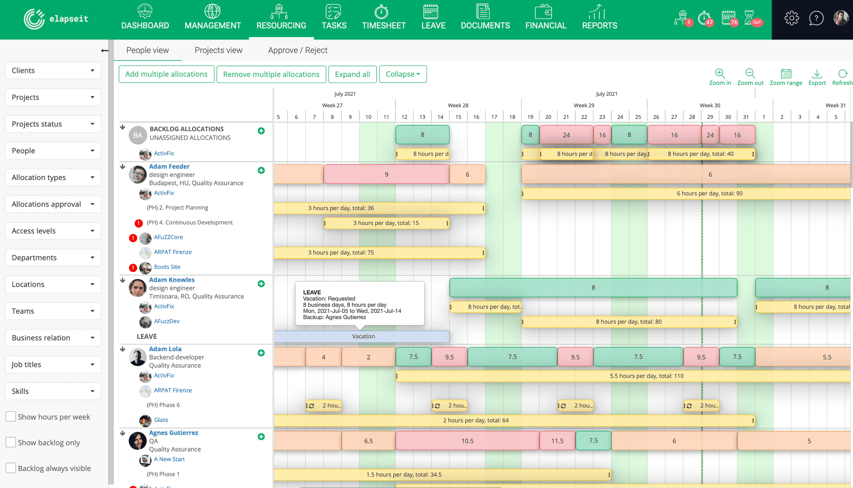
Task: Switch to the Approve / Reject tab
Action: pyautogui.click(x=298, y=50)
